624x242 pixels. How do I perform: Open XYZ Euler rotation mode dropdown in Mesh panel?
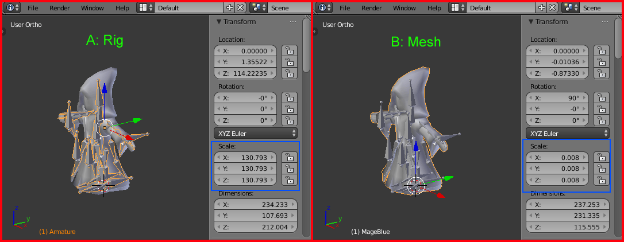point(568,134)
